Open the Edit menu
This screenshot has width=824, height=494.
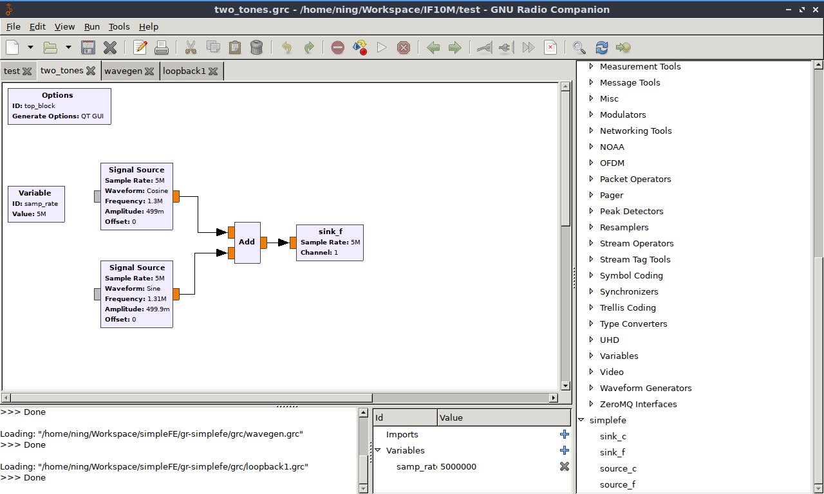click(37, 26)
